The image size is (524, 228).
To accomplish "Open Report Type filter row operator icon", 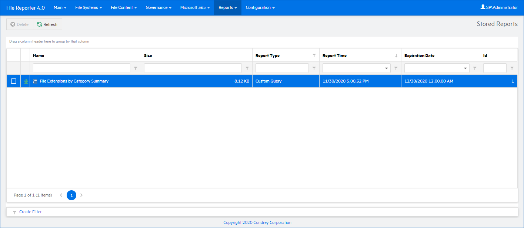I will coord(314,68).
